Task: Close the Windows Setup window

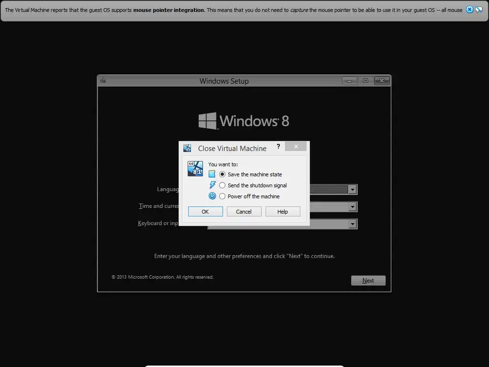Action: 382,81
